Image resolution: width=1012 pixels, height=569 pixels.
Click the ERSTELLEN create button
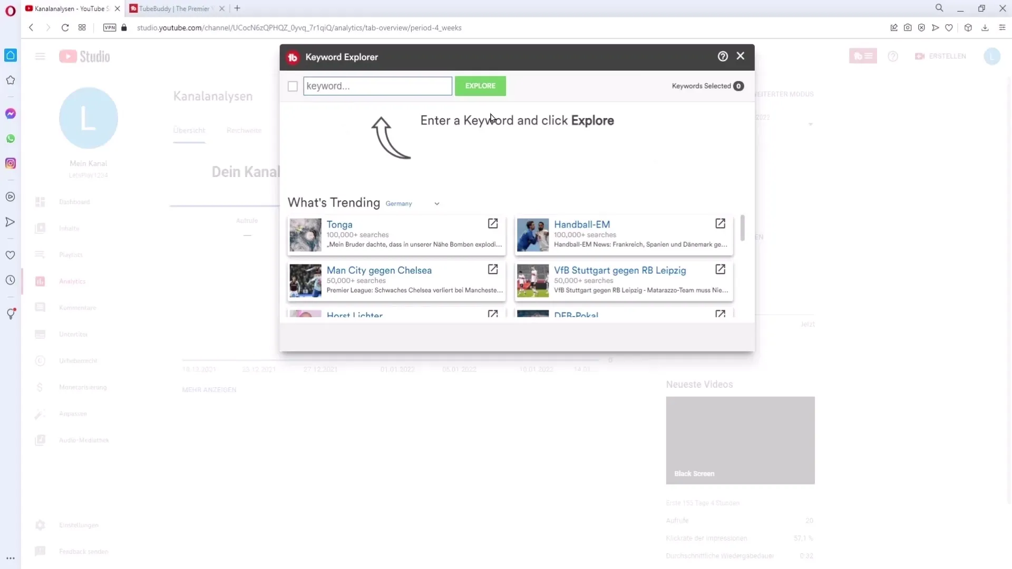tap(941, 56)
